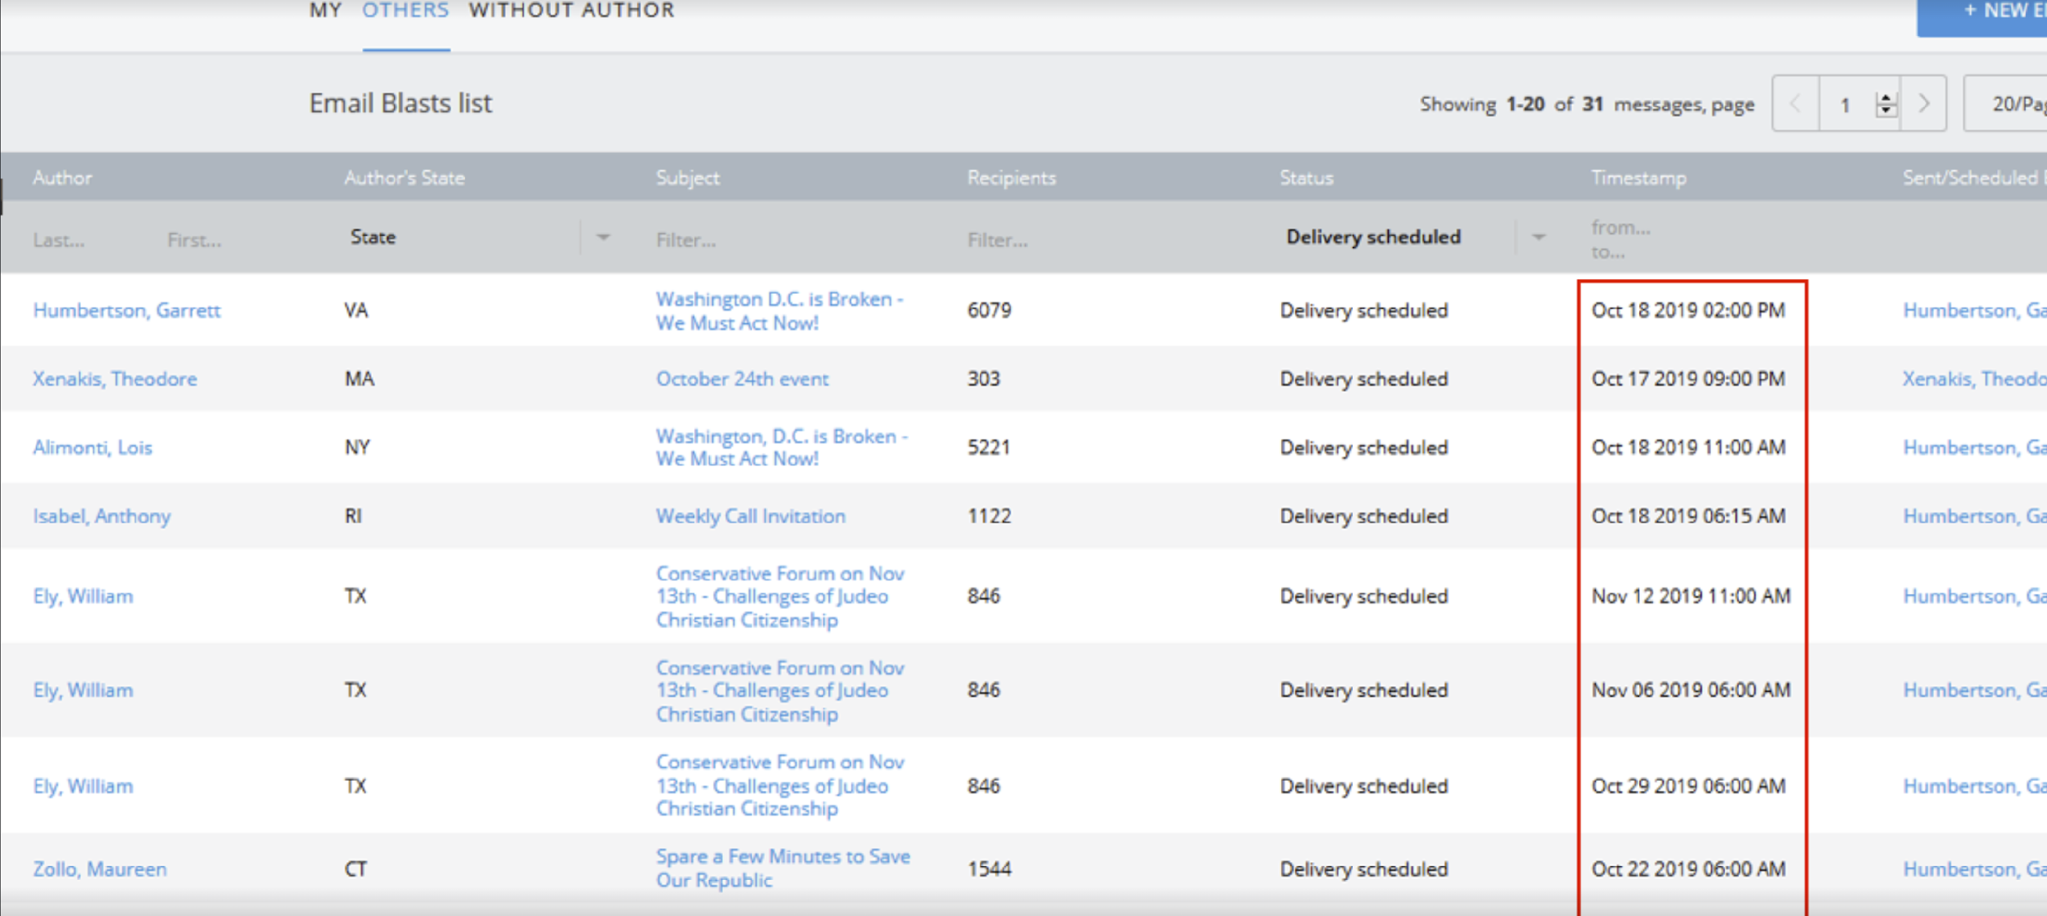Image resolution: width=2047 pixels, height=916 pixels.
Task: Sort by the Timestamp column header
Action: pyautogui.click(x=1638, y=178)
